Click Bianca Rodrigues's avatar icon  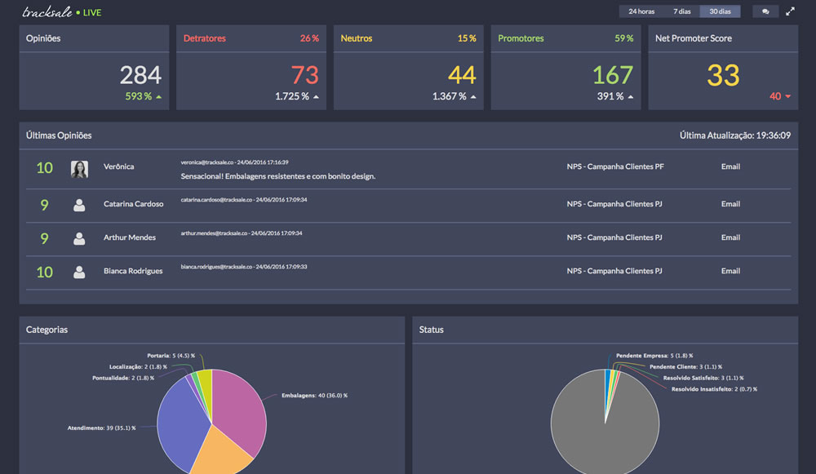[x=79, y=272]
